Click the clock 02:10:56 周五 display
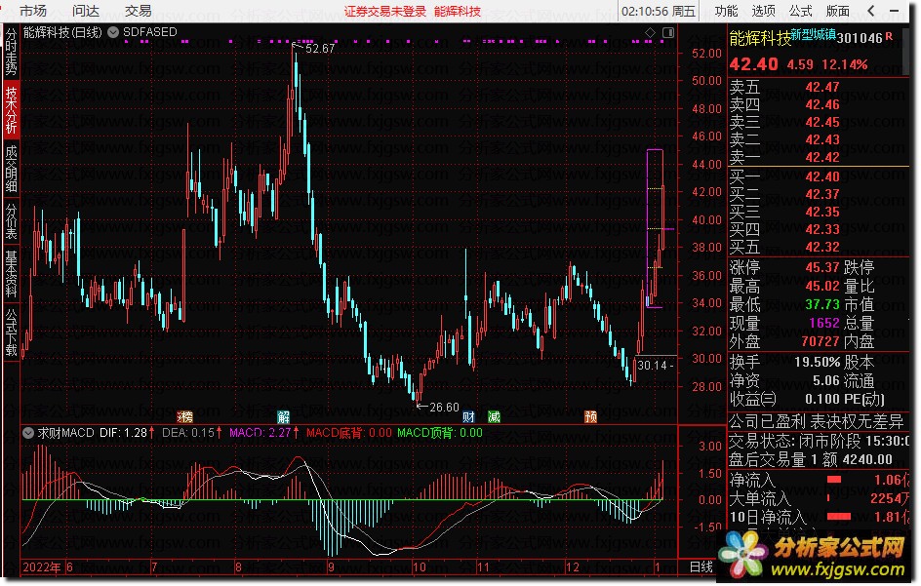921x586 pixels. click(659, 11)
